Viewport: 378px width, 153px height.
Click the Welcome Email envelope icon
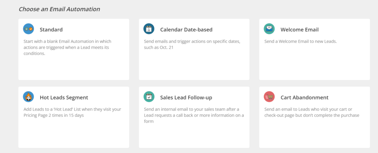[269, 29]
